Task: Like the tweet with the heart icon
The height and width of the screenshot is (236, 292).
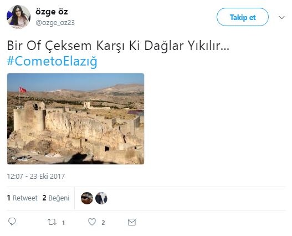Action: click(92, 222)
